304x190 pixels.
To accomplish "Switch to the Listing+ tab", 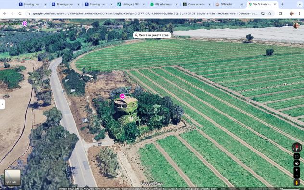I will [x=131, y=4].
